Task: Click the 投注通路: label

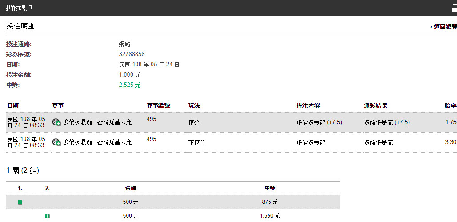Action: pyautogui.click(x=19, y=44)
